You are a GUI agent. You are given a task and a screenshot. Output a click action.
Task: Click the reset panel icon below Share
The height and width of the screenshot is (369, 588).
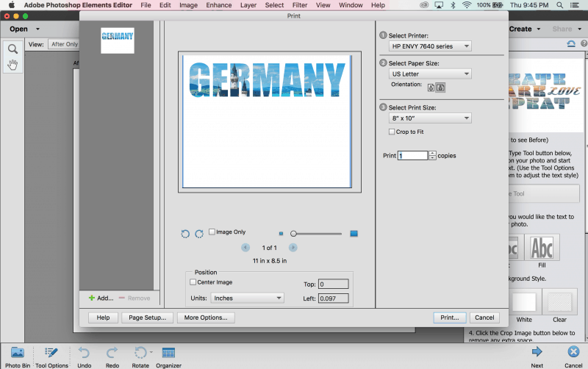pyautogui.click(x=571, y=44)
